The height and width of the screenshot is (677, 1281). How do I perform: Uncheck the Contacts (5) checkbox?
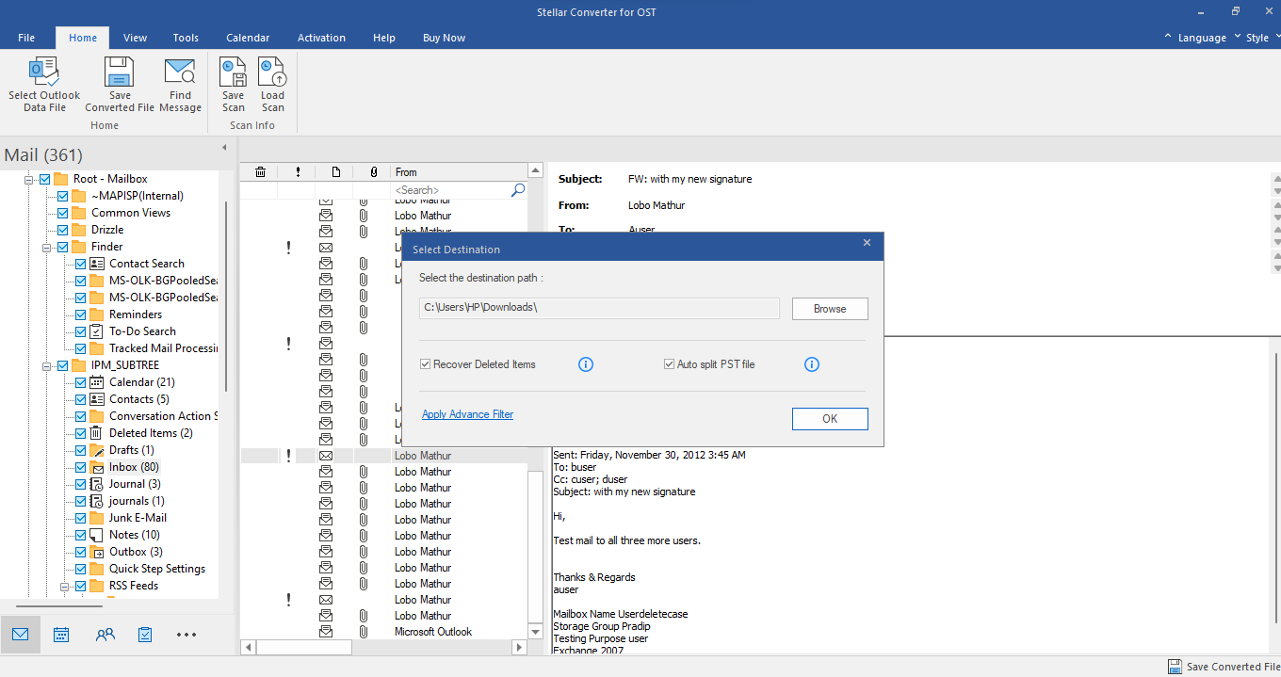[81, 399]
